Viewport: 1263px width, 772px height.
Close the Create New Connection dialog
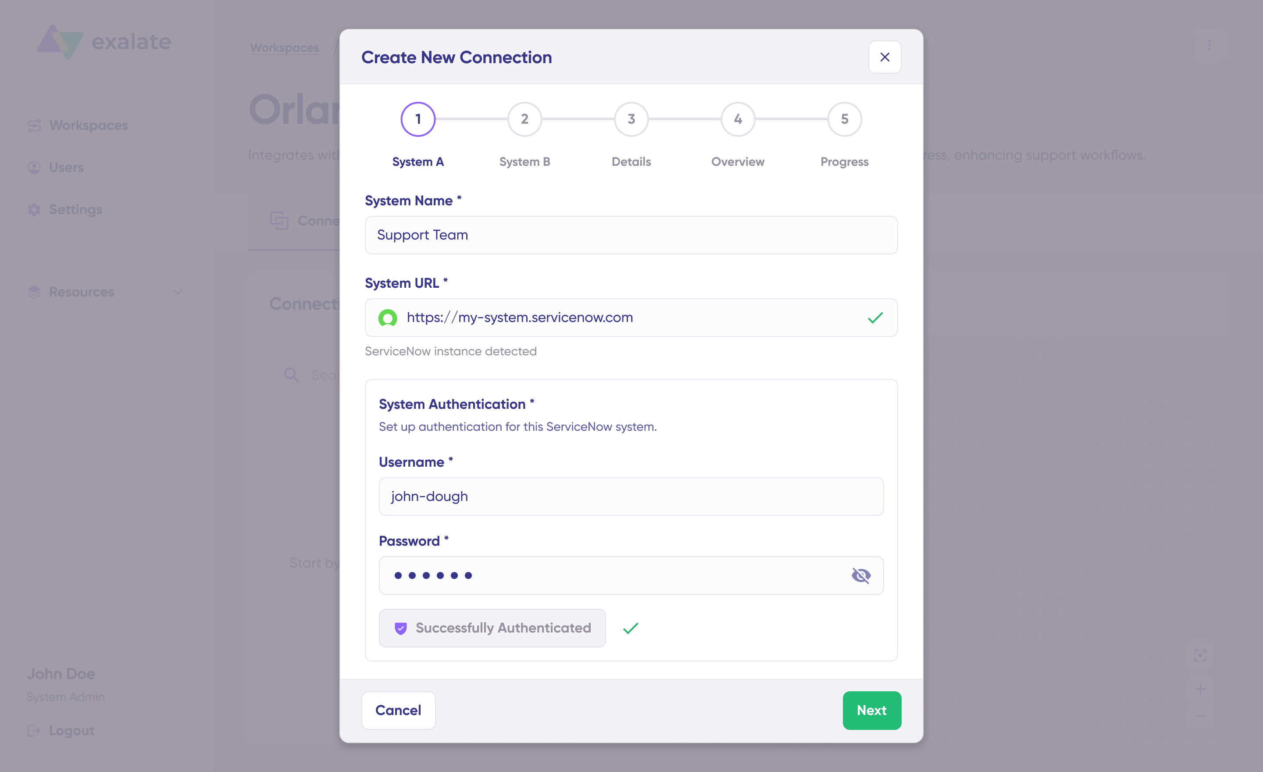pos(884,57)
